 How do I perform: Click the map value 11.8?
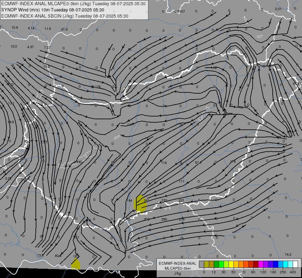click(48, 29)
